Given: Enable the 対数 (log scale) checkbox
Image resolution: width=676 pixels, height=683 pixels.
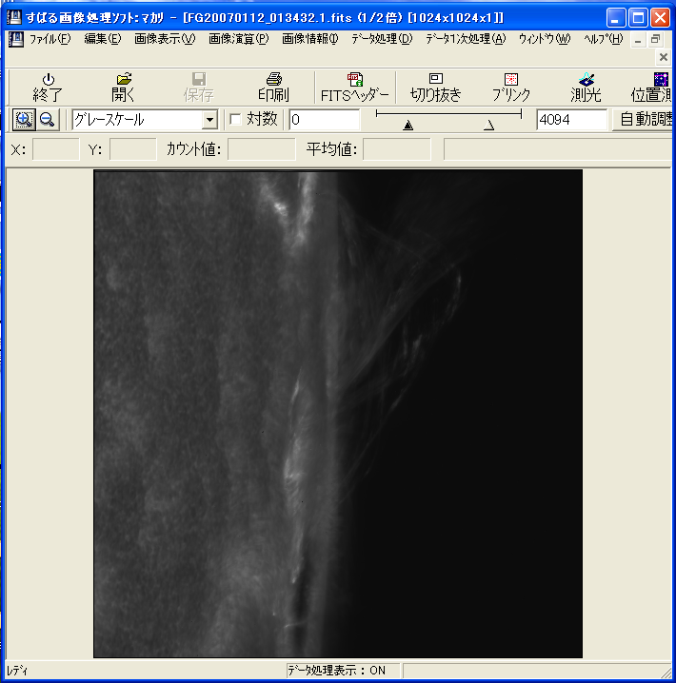Looking at the screenshot, I should click(236, 119).
